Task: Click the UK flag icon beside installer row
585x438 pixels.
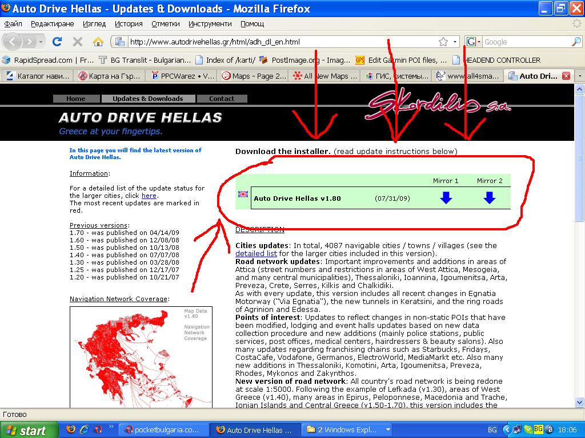Action: coord(243,194)
